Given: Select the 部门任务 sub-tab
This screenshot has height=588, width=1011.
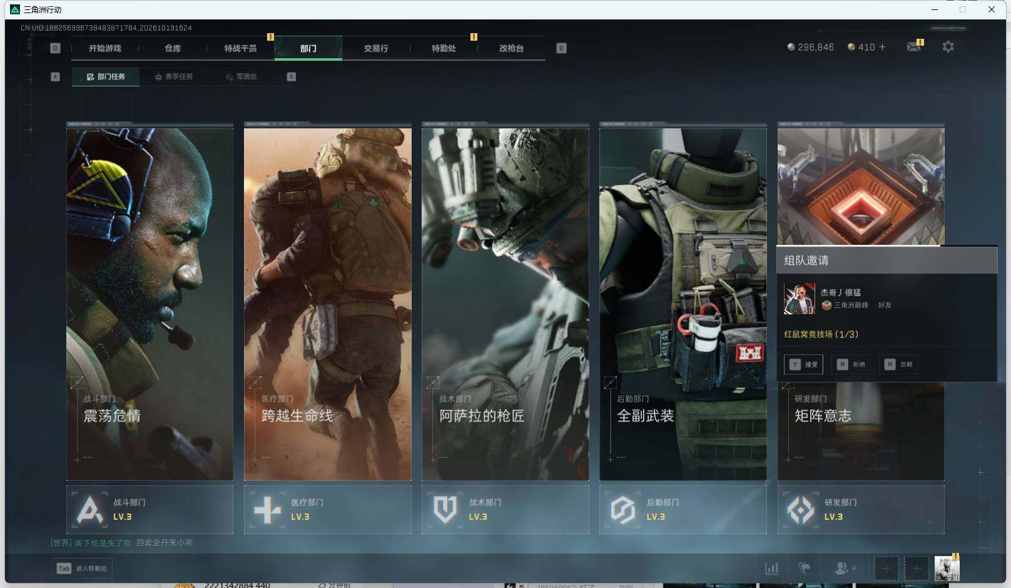Looking at the screenshot, I should coord(106,76).
